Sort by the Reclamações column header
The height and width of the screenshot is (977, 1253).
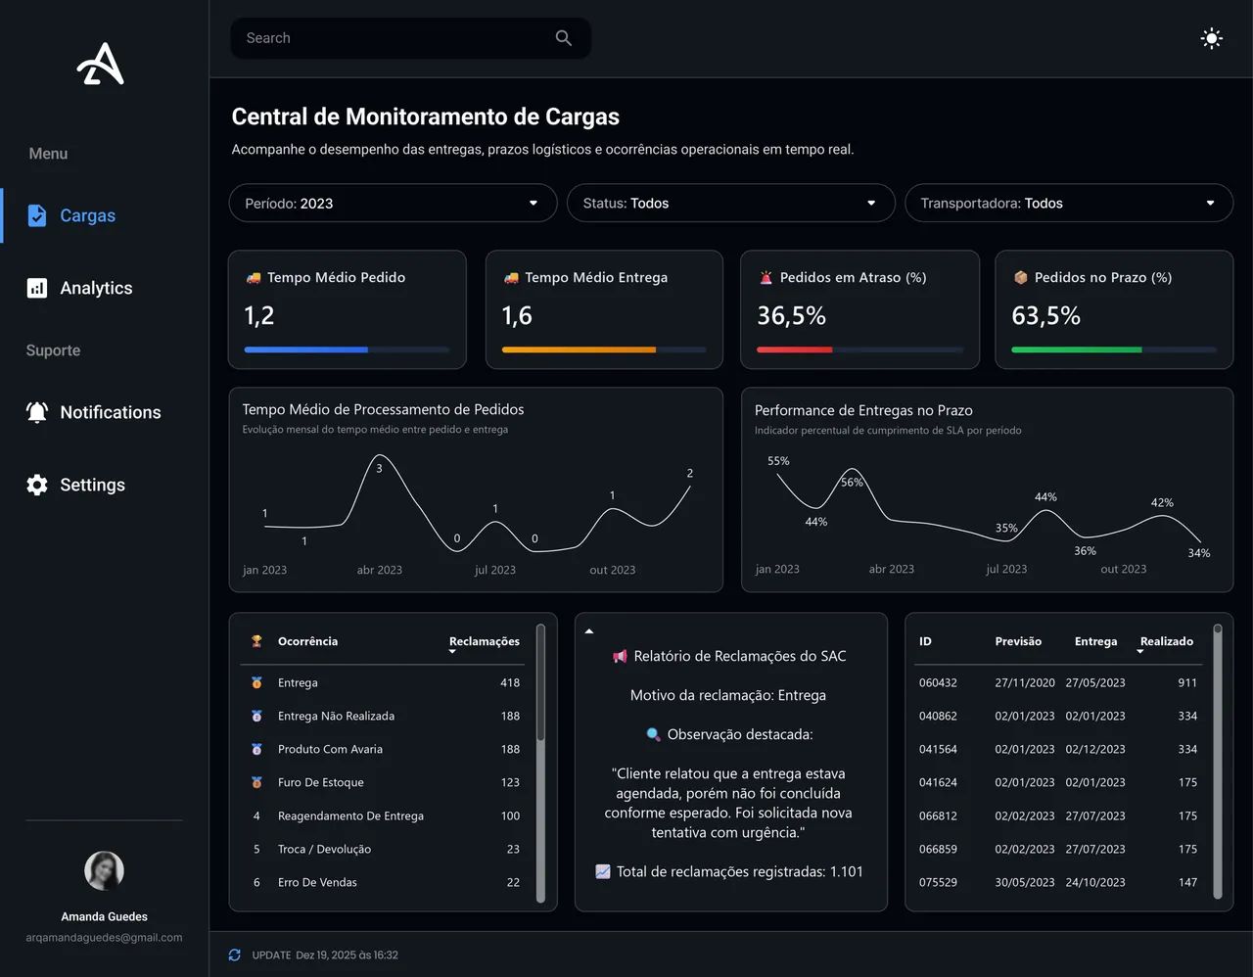coord(485,642)
